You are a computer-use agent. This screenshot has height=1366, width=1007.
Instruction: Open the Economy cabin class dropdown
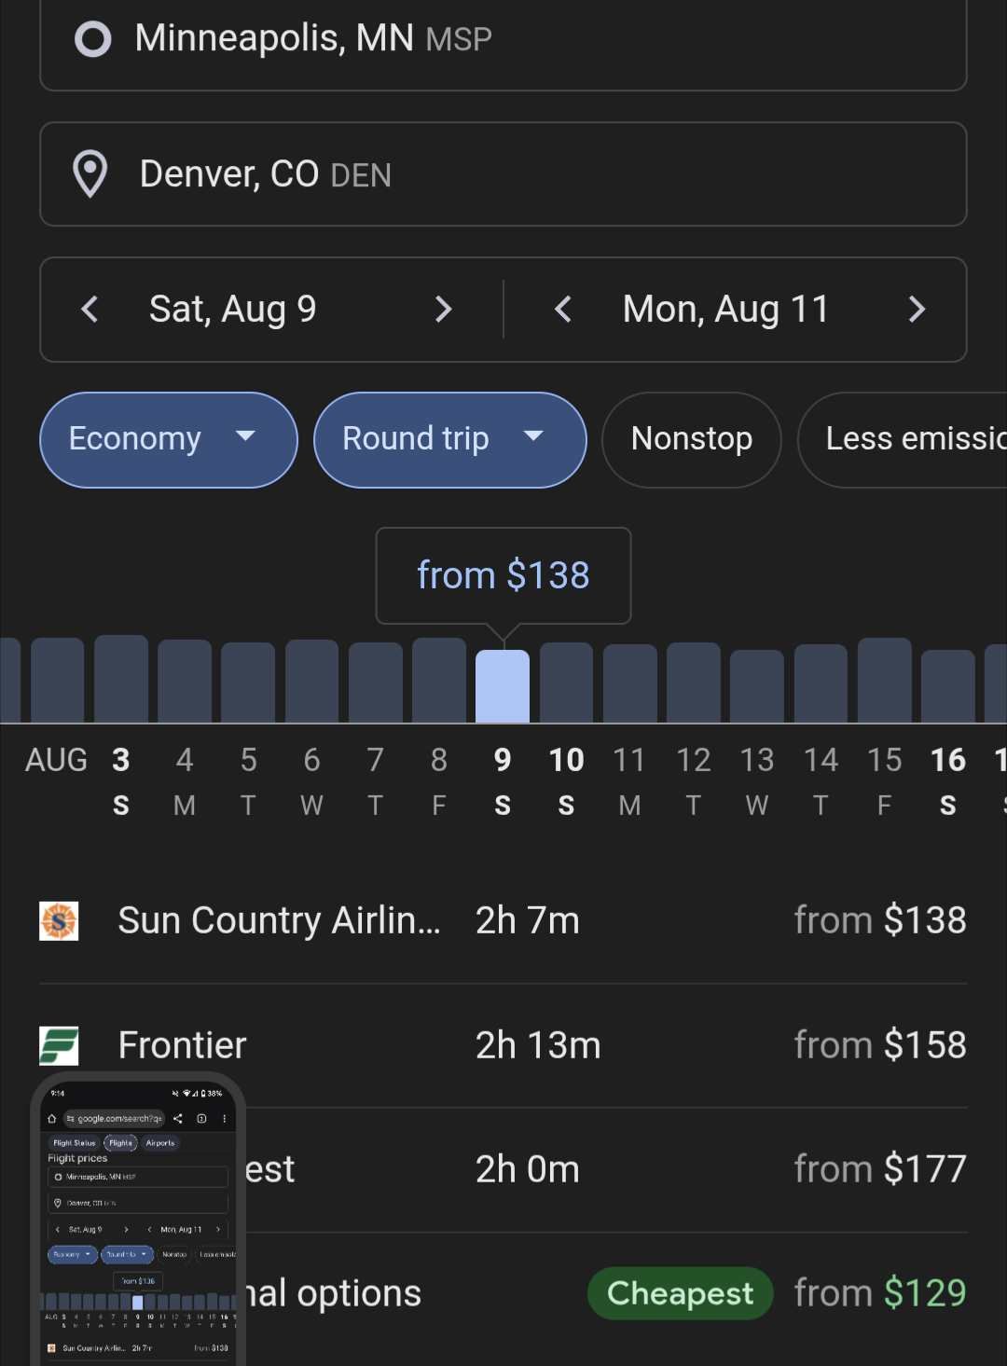(169, 439)
